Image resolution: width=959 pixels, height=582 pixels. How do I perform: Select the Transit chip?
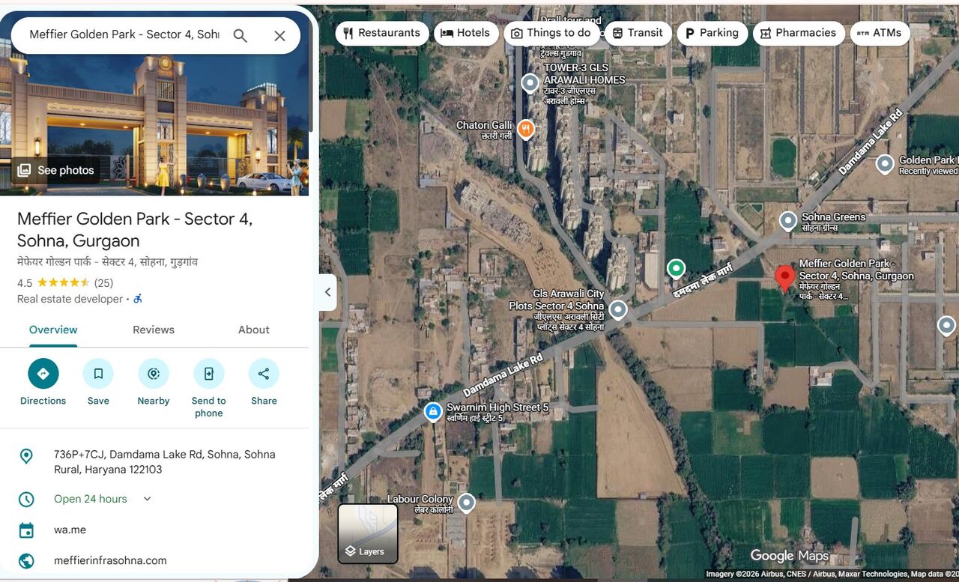[x=638, y=33]
